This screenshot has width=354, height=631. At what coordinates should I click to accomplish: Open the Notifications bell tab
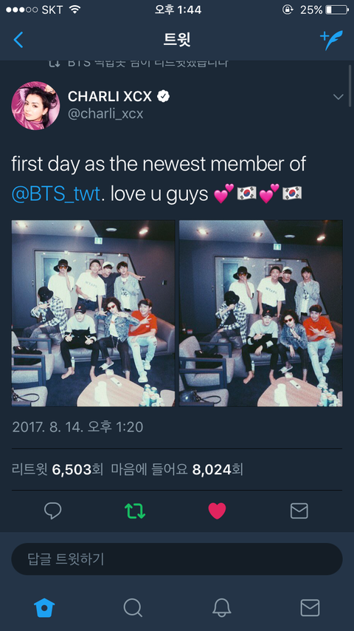pos(221,607)
